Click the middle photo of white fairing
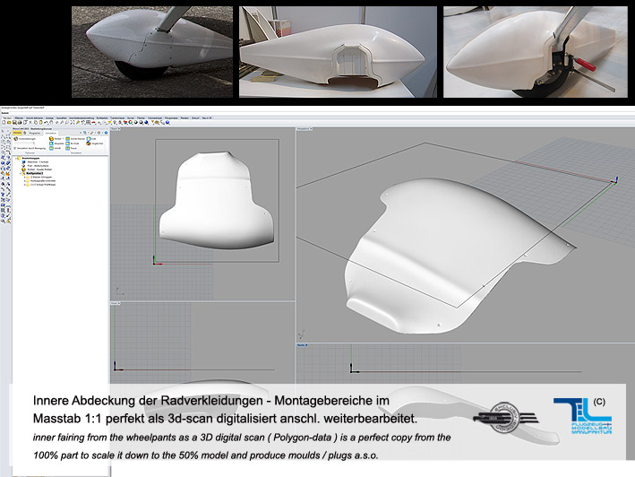 coord(338,52)
